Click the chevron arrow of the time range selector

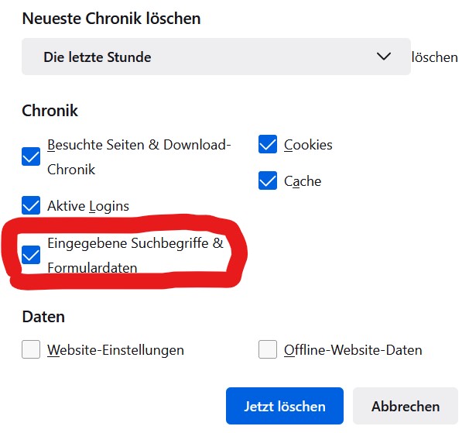pyautogui.click(x=383, y=57)
